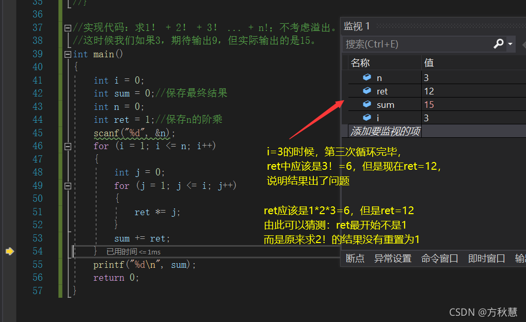Switch to the 命令窗口 tab
Image resolution: width=526 pixels, height=322 pixels.
[440, 259]
